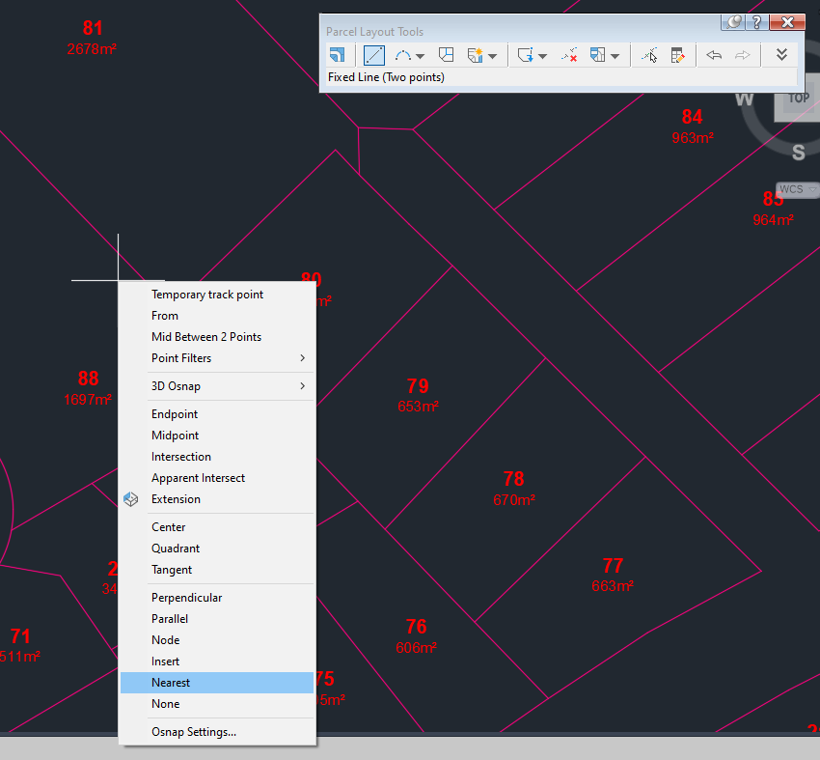Click the Delete Sub-entity red X icon
820x760 pixels.
(x=568, y=55)
